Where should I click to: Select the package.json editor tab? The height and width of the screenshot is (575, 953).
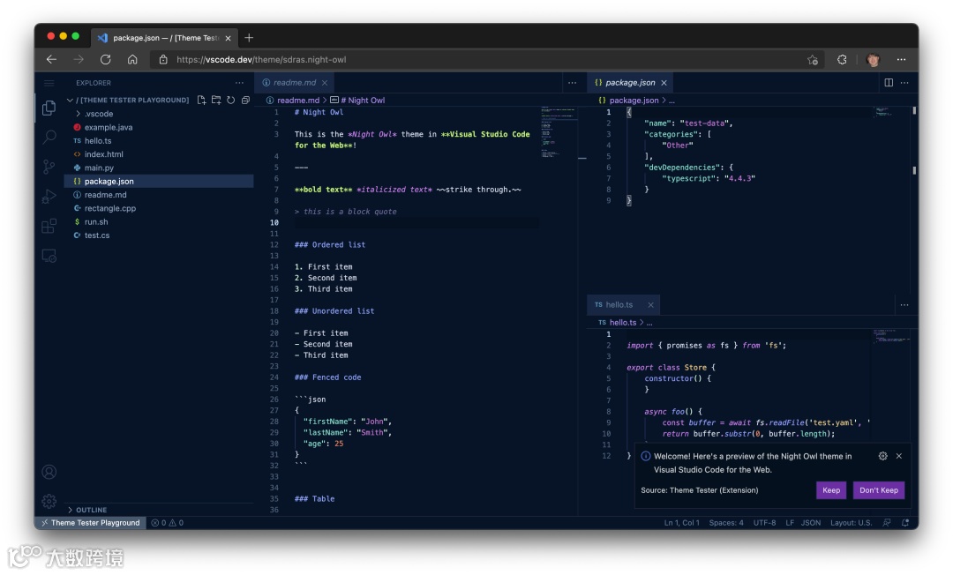click(630, 83)
